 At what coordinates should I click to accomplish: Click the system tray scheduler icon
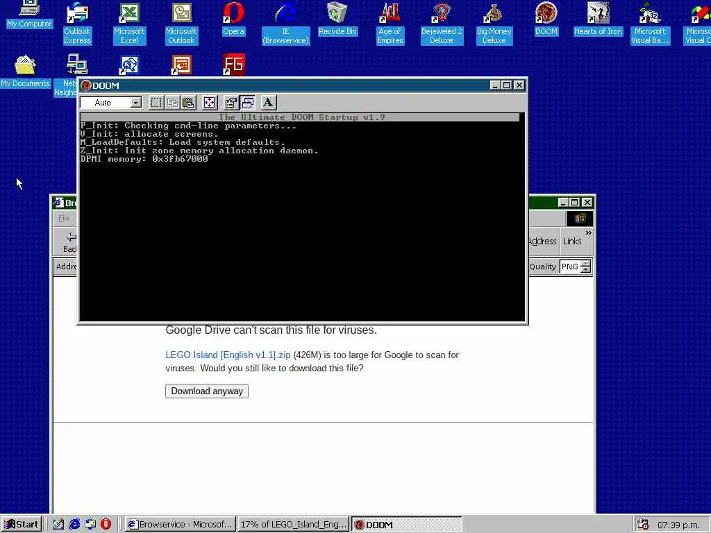tap(642, 525)
